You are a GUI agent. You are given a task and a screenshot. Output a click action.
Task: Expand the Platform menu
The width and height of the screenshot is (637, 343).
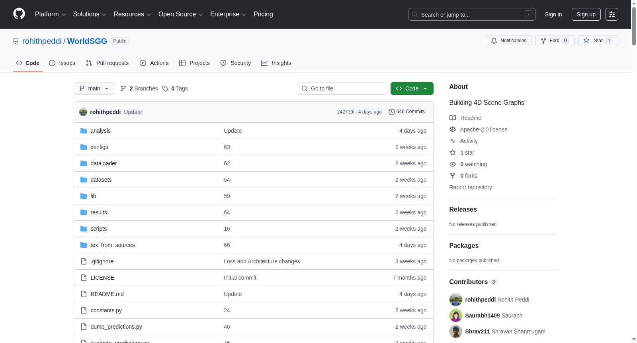pyautogui.click(x=50, y=14)
